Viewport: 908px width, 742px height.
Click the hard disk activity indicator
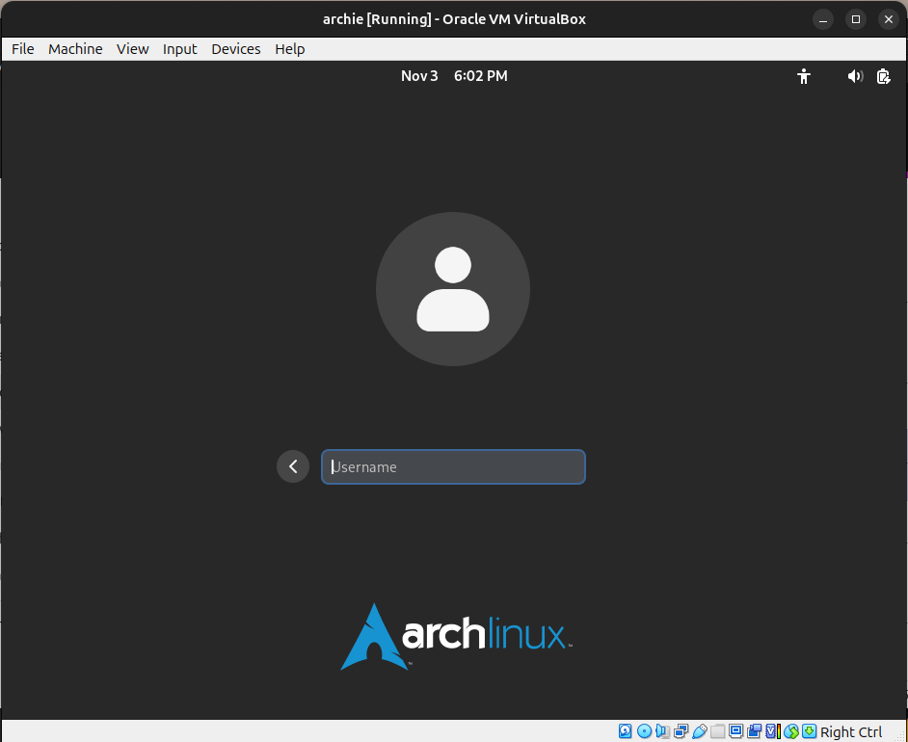pos(626,731)
